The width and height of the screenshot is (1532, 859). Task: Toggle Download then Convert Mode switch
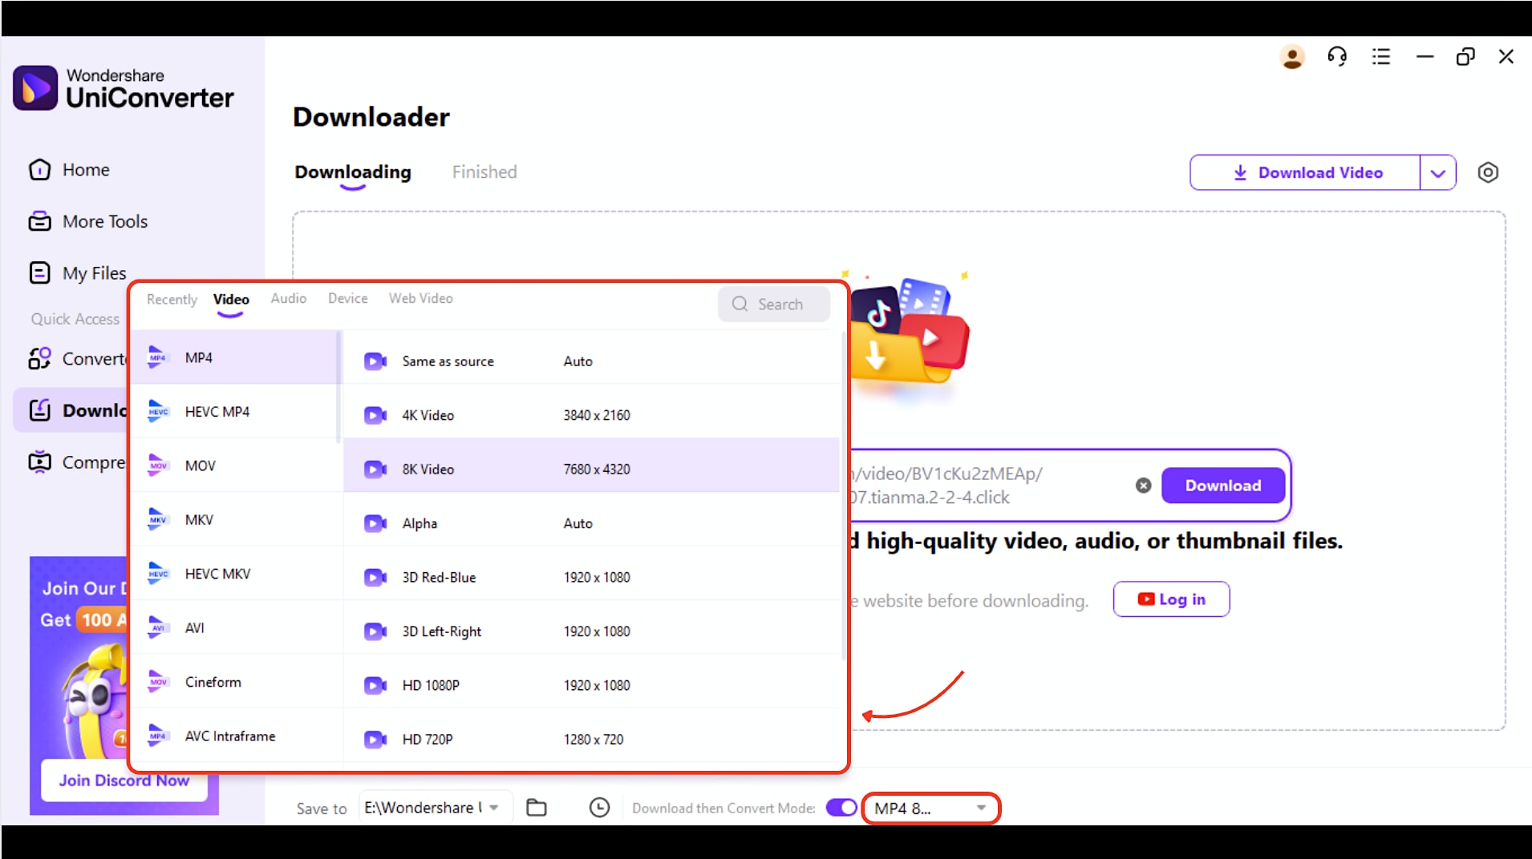coord(841,808)
